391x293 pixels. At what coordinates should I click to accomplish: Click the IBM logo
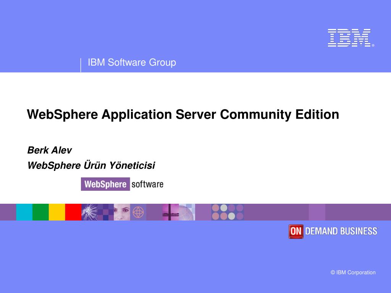tap(351, 38)
